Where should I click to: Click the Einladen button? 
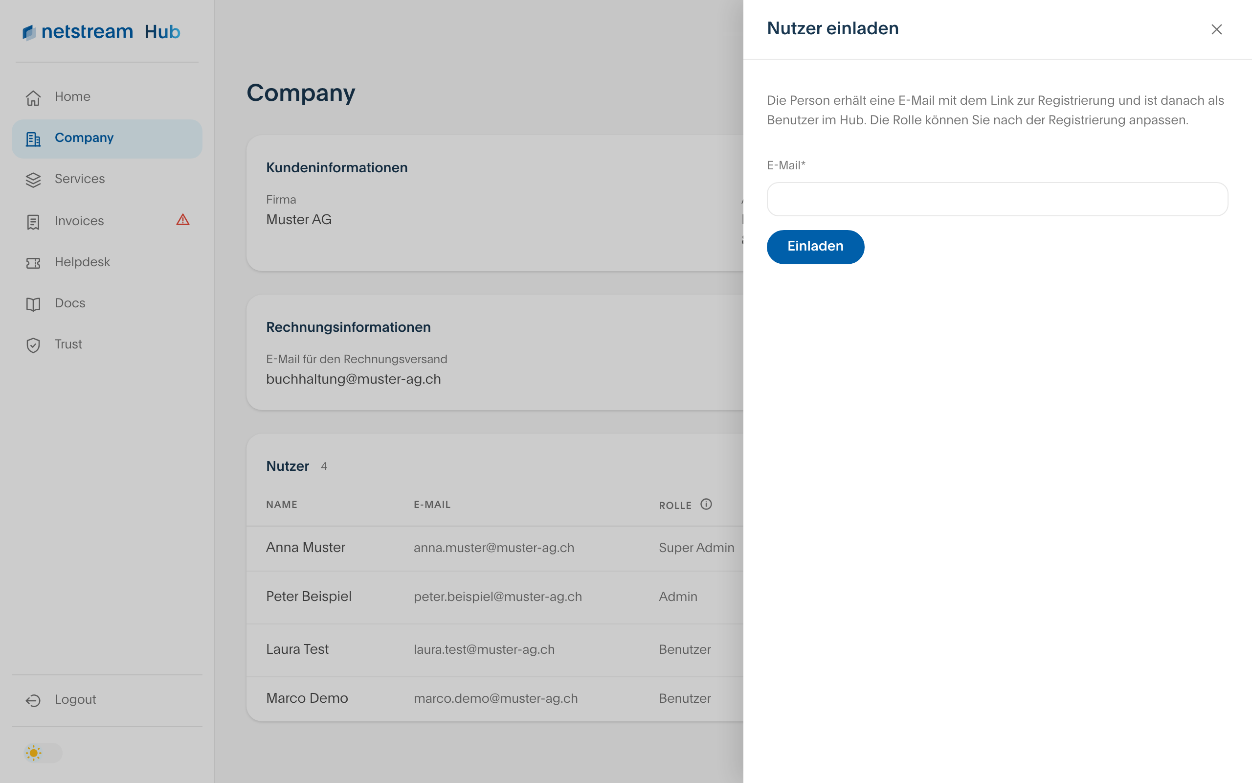tap(815, 247)
